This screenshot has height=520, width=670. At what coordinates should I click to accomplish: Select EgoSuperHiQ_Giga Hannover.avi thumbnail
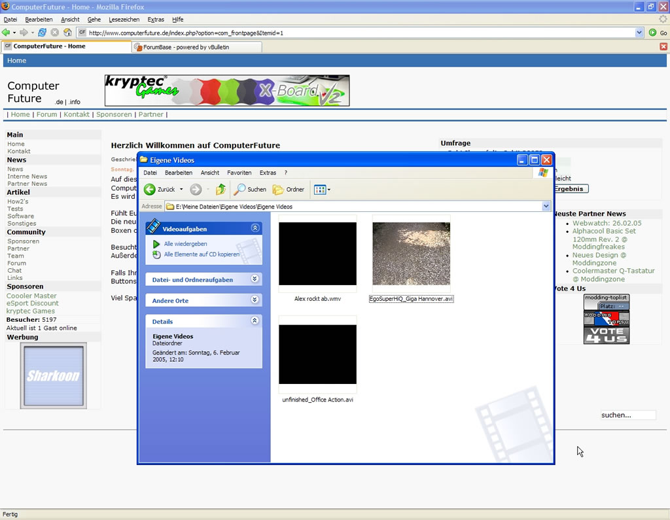[411, 253]
